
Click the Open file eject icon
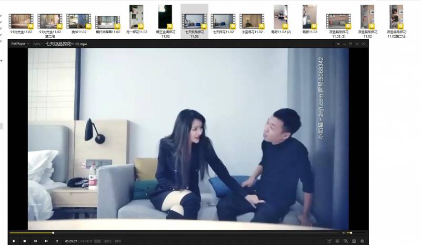click(x=57, y=241)
